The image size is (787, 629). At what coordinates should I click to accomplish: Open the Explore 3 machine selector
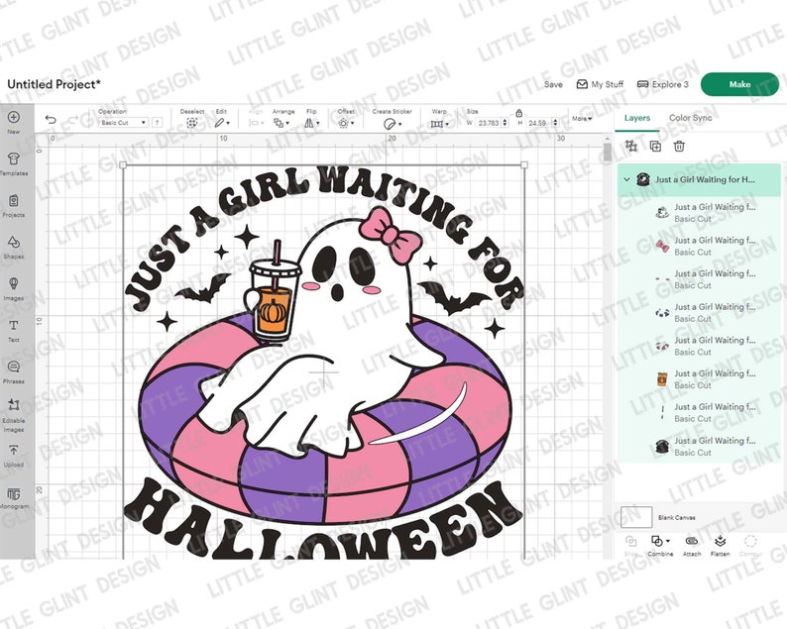point(662,84)
